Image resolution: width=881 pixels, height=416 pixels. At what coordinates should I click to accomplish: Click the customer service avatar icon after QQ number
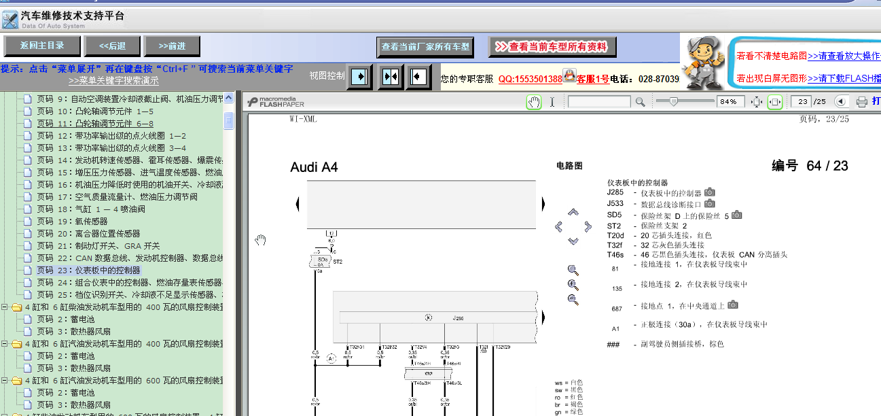click(x=569, y=75)
